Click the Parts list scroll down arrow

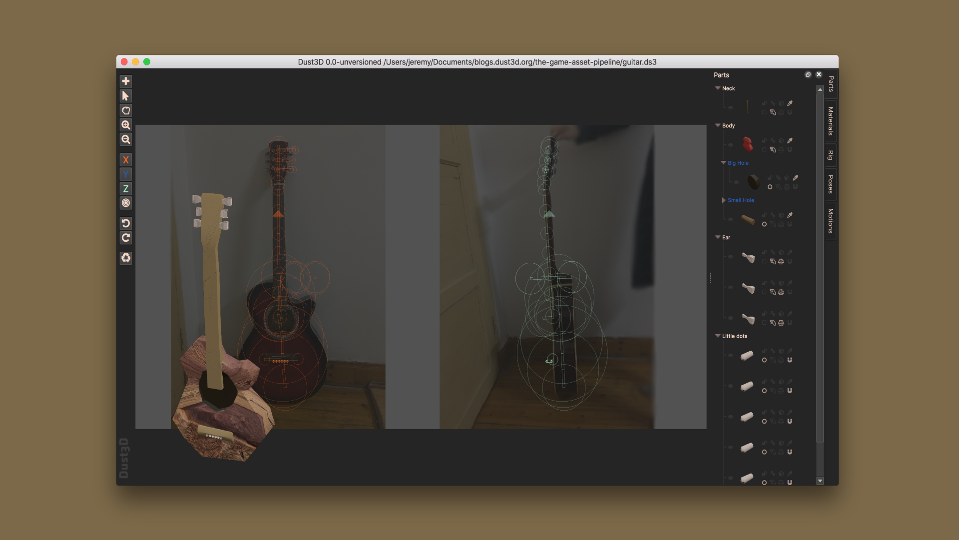point(820,481)
